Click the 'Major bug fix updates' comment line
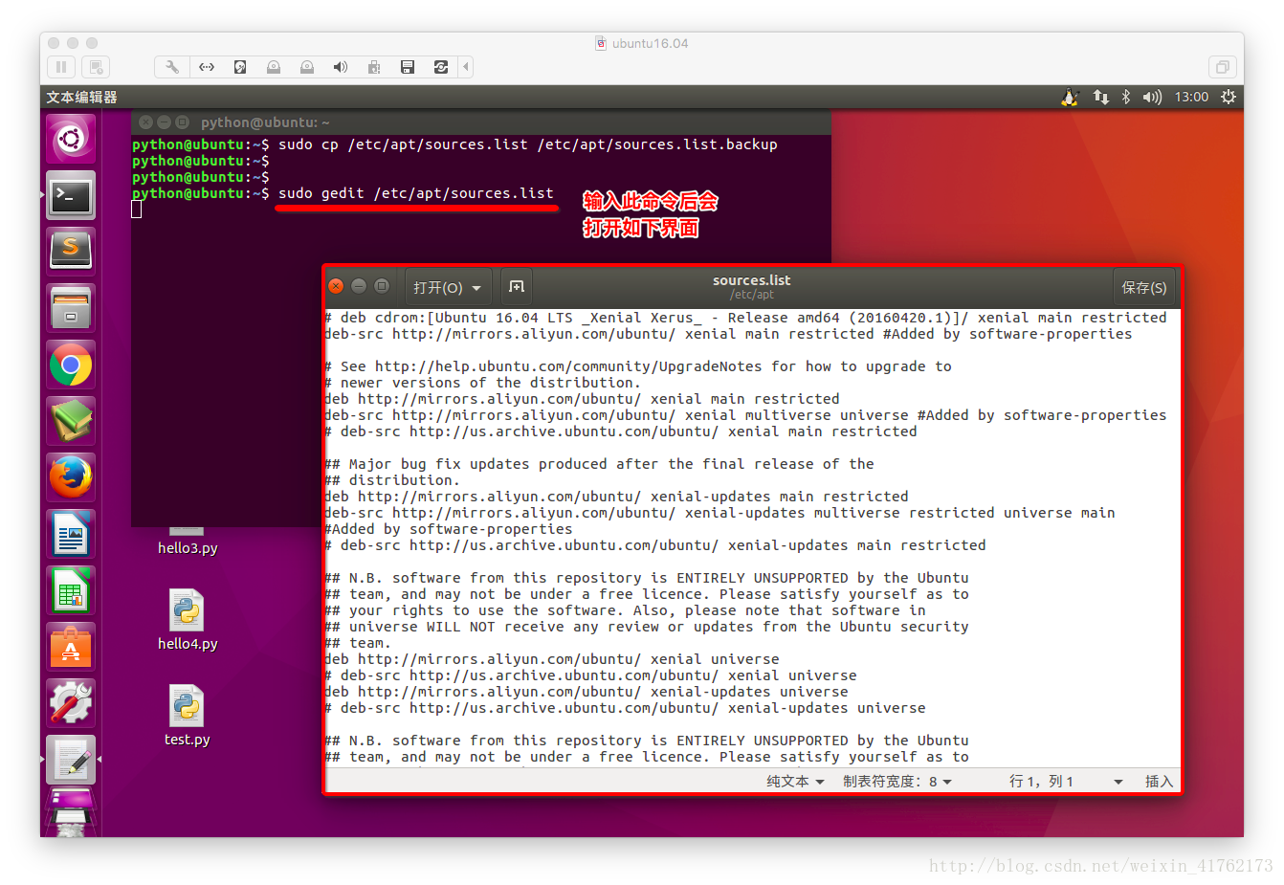Screen dimensions: 1284x885 click(x=600, y=464)
